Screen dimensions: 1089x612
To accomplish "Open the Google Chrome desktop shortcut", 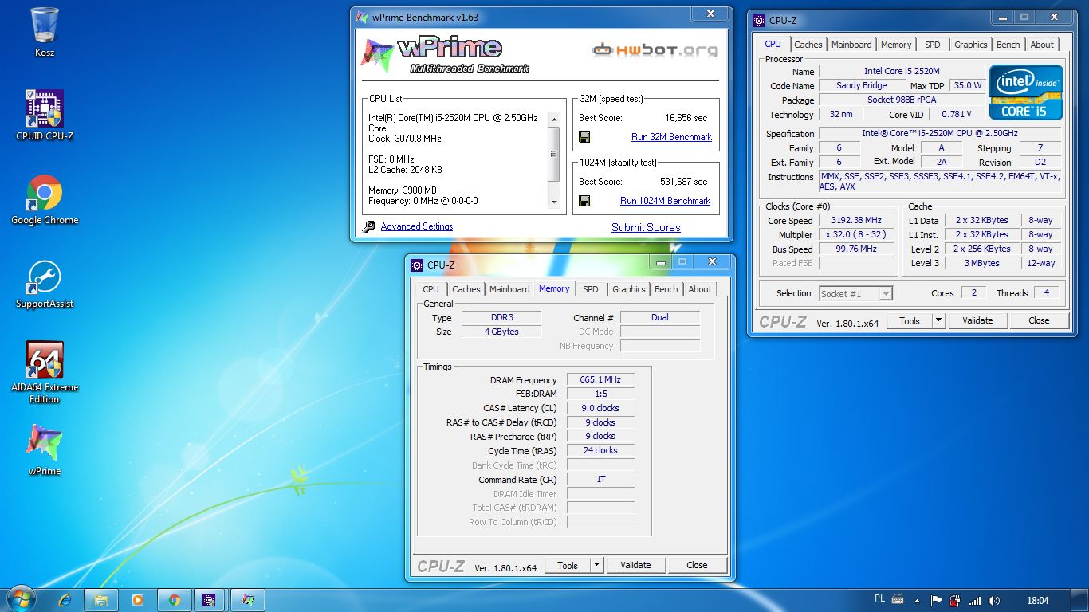I will point(45,199).
